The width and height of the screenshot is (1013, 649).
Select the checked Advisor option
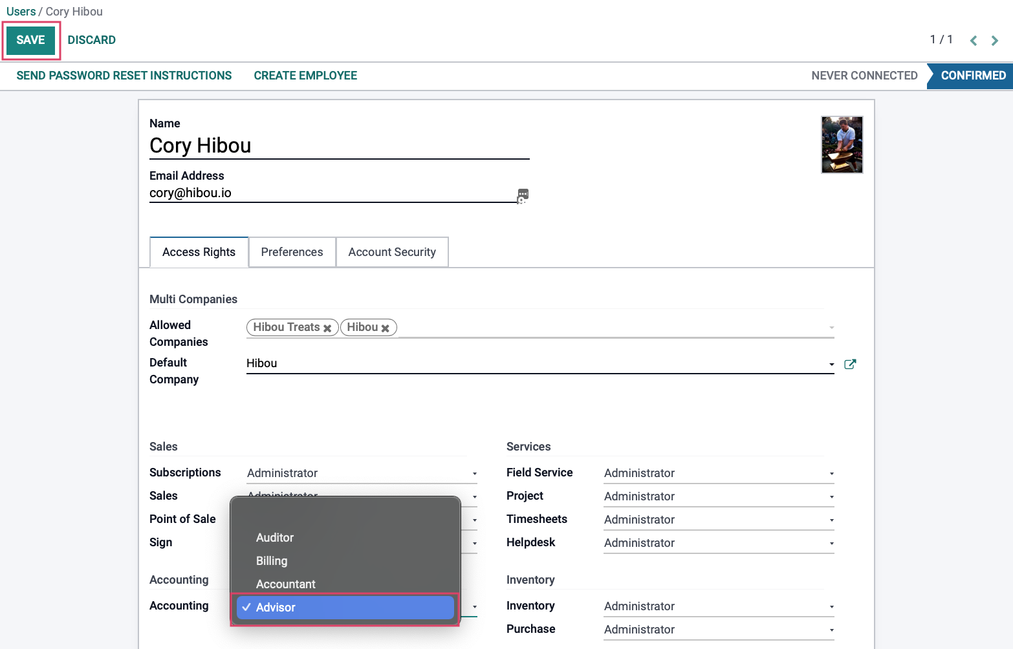click(345, 608)
